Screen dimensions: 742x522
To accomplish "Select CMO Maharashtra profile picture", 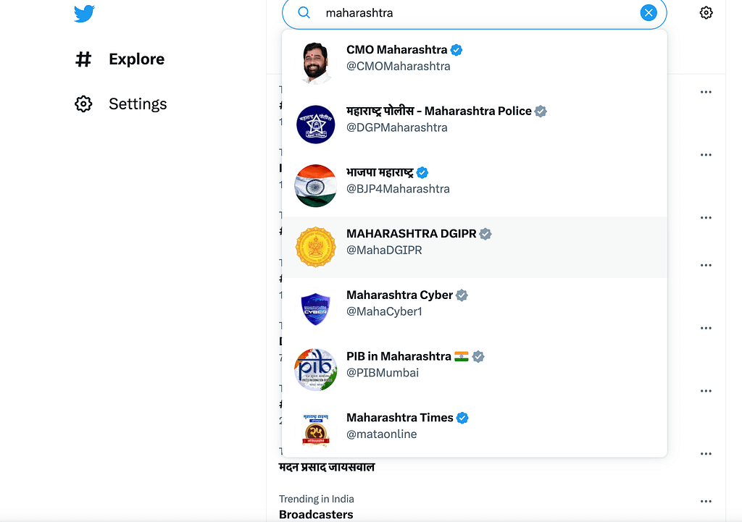I will click(x=316, y=63).
